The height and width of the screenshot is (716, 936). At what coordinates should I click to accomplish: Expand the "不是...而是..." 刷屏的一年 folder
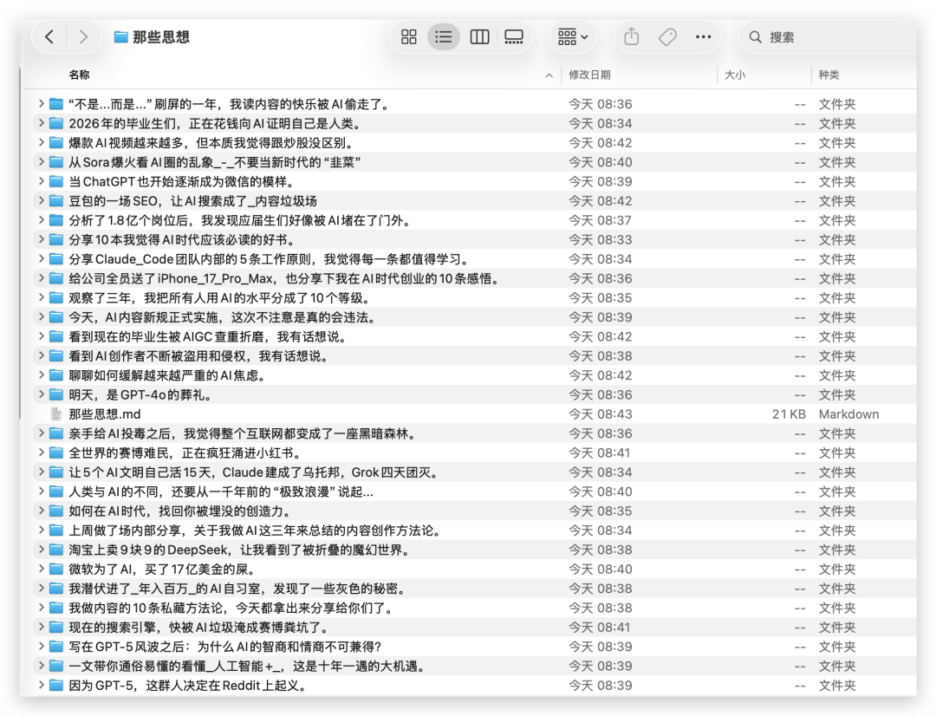[42, 104]
